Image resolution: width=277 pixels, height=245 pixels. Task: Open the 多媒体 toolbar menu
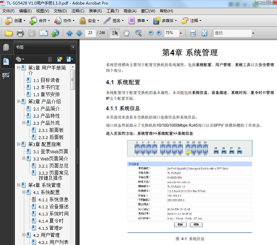click(165, 20)
